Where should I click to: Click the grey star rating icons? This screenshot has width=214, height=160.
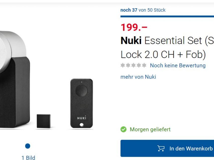pyautogui.click(x=133, y=65)
